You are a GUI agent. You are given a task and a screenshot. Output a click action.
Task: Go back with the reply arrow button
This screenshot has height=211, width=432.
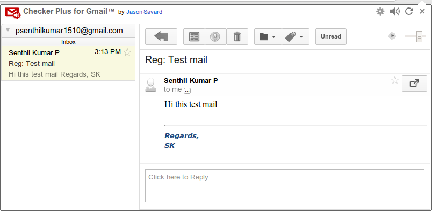tap(161, 36)
